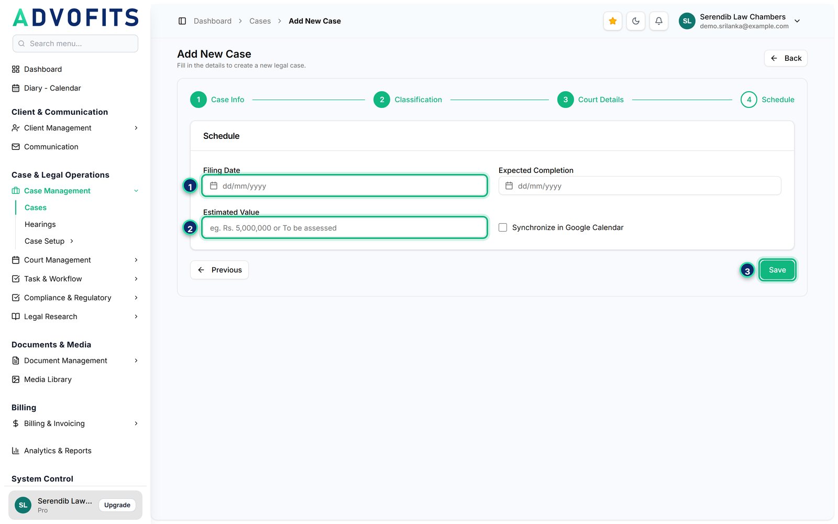Expand Compliance & Regulatory chevron
Viewport: 838px width, 524px height.
(x=136, y=298)
